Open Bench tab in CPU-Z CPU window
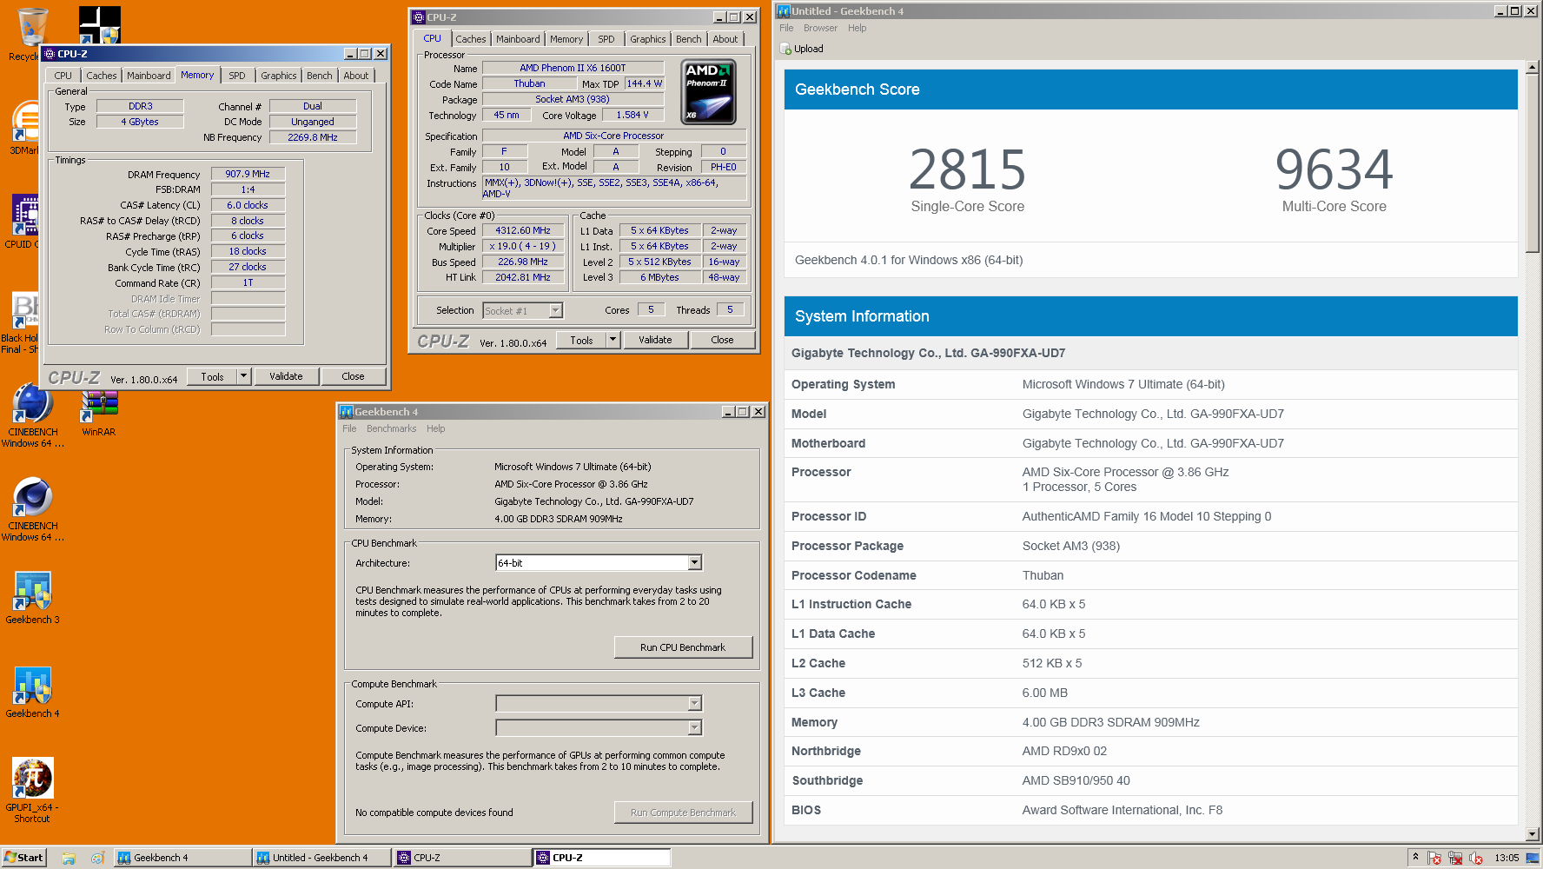 coord(688,39)
